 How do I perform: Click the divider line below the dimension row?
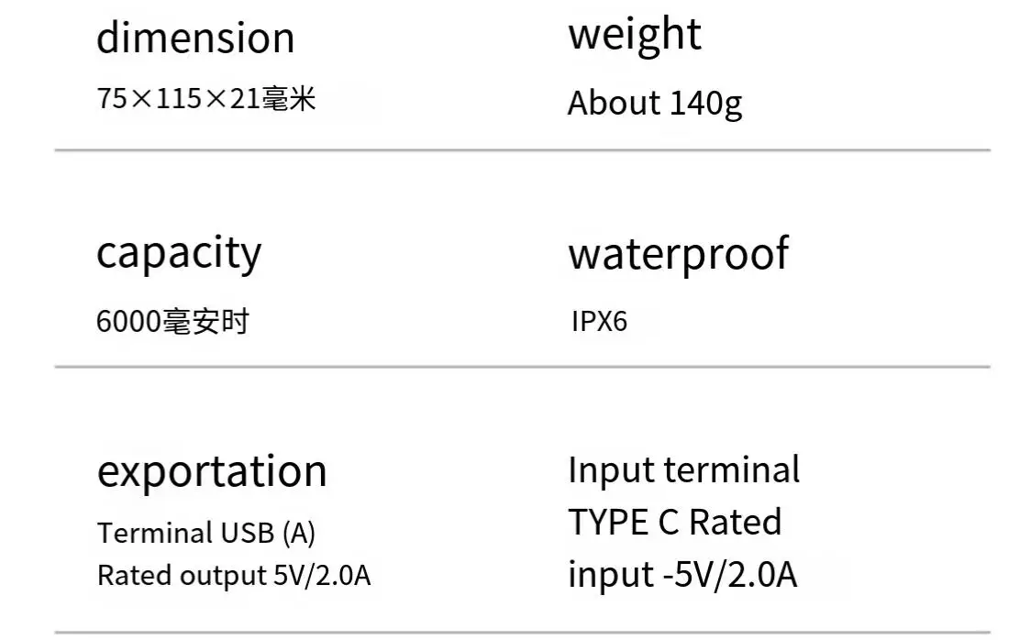tap(522, 149)
